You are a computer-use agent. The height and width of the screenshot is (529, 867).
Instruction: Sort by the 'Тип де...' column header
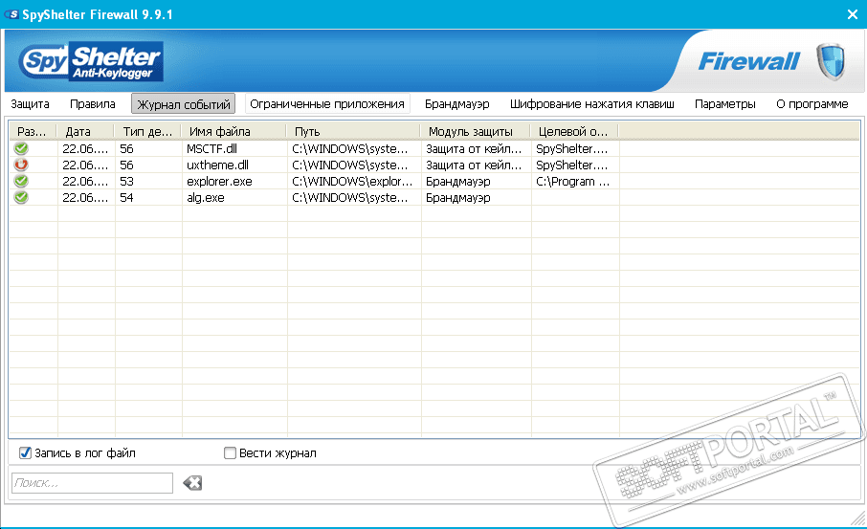click(x=148, y=132)
